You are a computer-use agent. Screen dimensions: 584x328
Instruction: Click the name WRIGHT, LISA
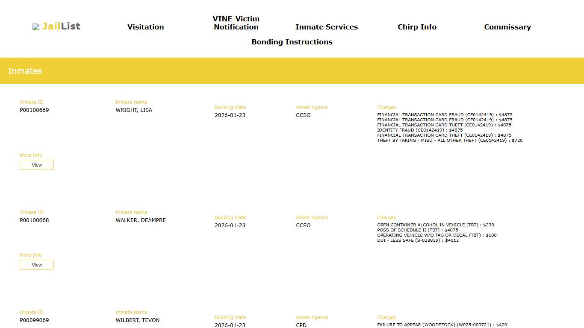(x=134, y=110)
